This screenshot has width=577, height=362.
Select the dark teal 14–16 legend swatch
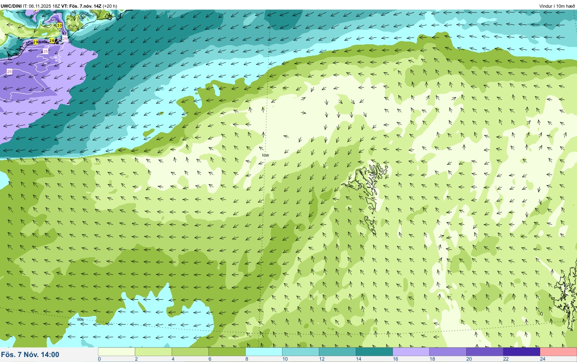pyautogui.click(x=375, y=352)
